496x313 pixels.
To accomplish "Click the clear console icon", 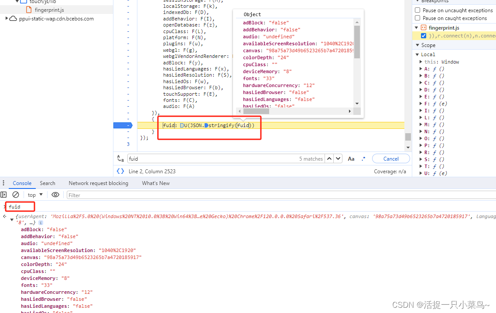I will click(x=16, y=195).
